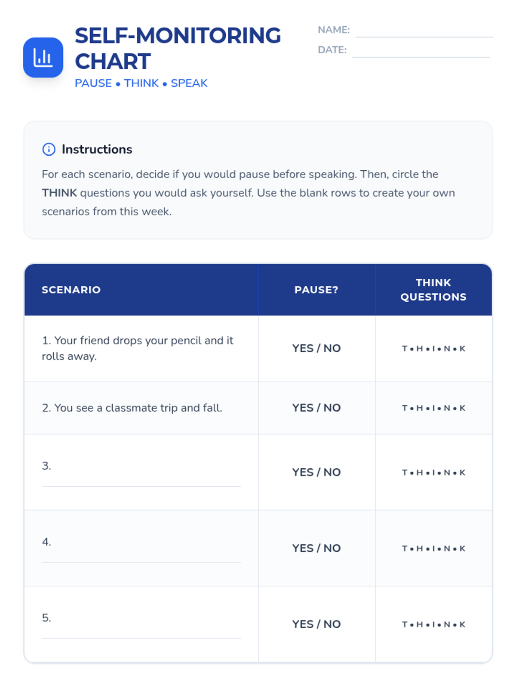Click T•H•I•N•K letters in classmate row
516x688 pixels.
pyautogui.click(x=433, y=408)
